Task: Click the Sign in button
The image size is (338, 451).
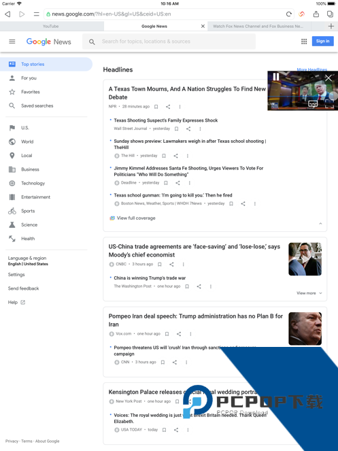Action: [x=323, y=41]
